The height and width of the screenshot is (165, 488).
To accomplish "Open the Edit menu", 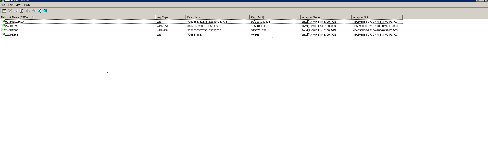I will (10, 5).
